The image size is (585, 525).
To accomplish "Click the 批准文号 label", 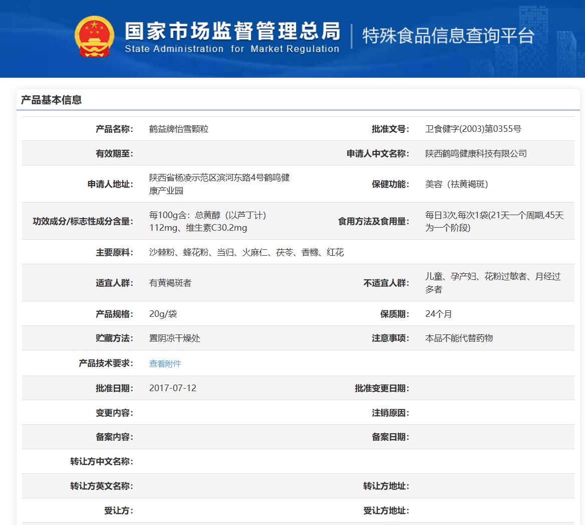I will [x=390, y=129].
